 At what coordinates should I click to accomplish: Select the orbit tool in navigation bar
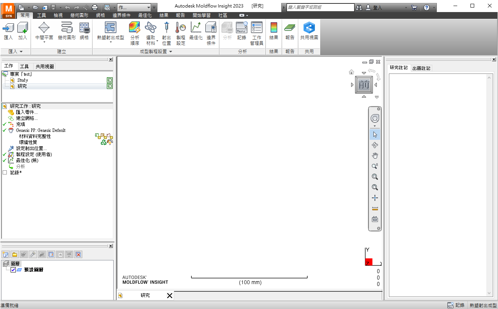tap(375, 145)
